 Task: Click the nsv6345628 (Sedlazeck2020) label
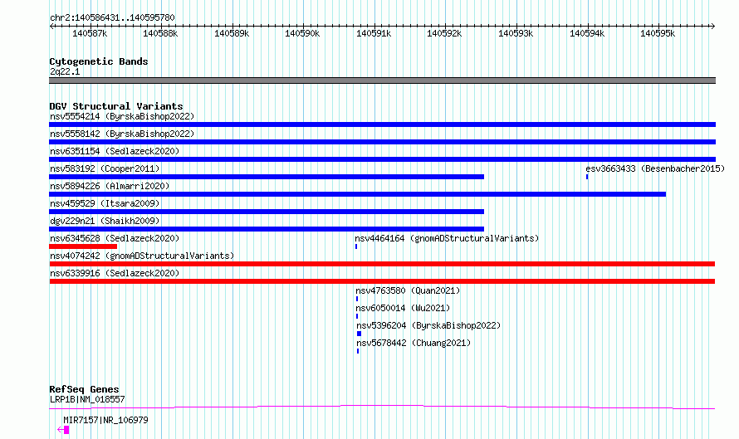(x=115, y=238)
